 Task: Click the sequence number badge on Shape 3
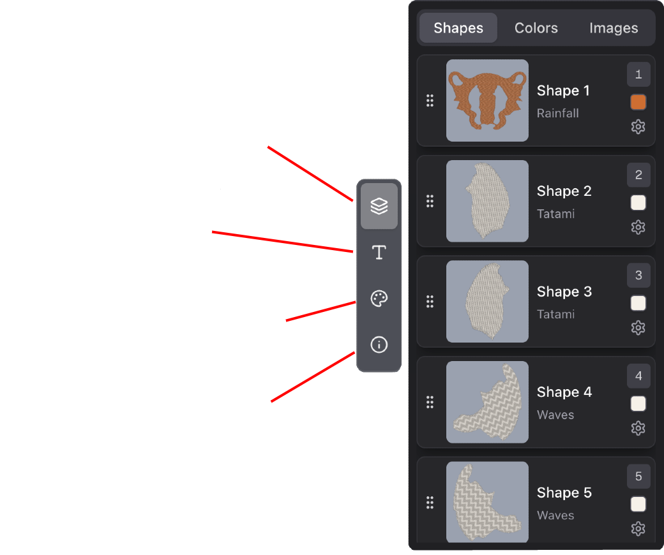(638, 275)
